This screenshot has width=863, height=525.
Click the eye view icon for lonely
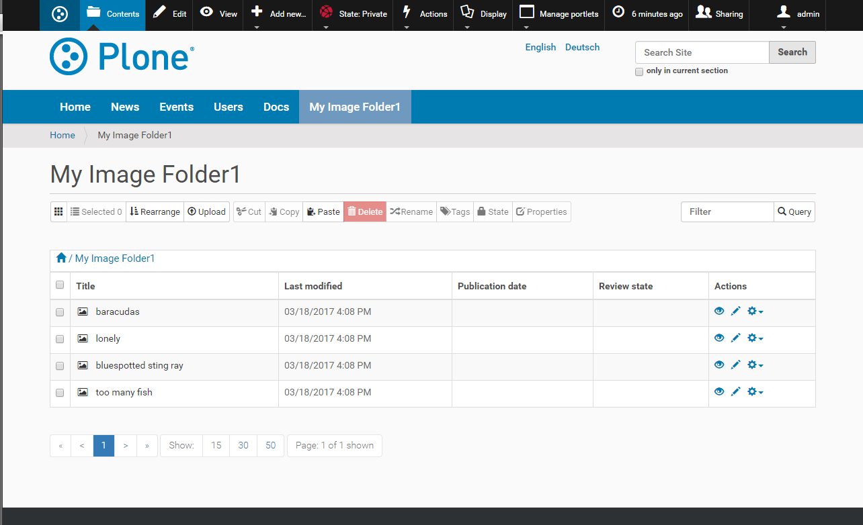point(719,338)
